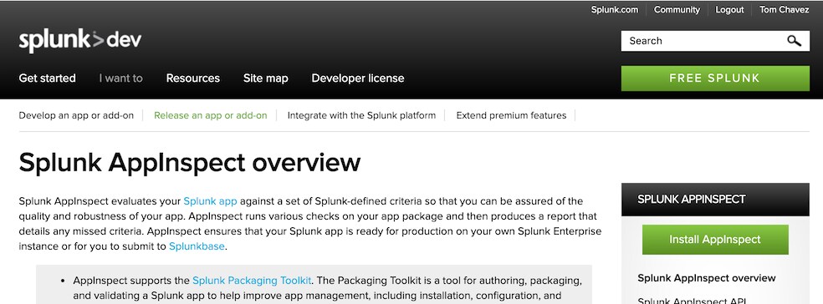Image resolution: width=823 pixels, height=304 pixels.
Task: Open the Resources menu
Action: point(192,79)
